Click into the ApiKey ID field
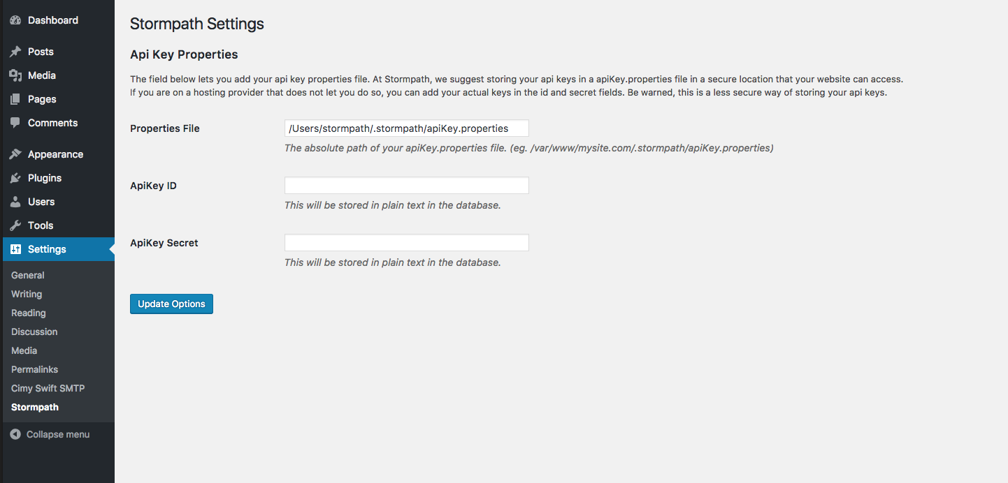Image resolution: width=1008 pixels, height=483 pixels. [406, 186]
